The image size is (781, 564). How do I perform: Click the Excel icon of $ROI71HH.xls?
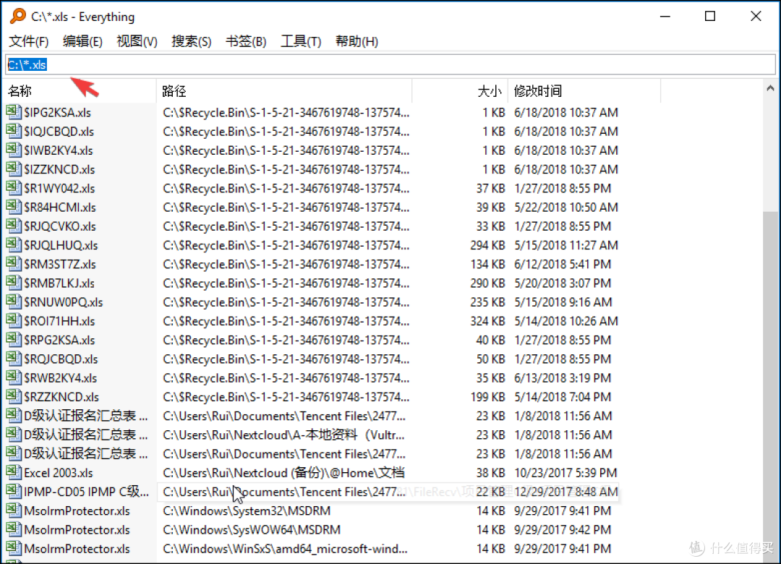[14, 320]
